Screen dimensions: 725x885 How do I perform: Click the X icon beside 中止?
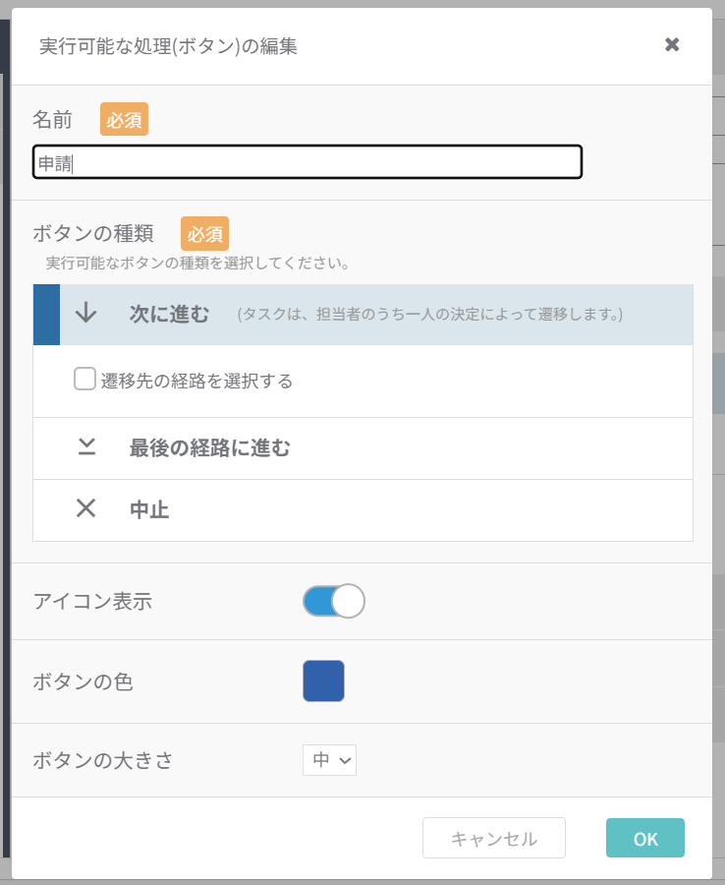(x=86, y=509)
